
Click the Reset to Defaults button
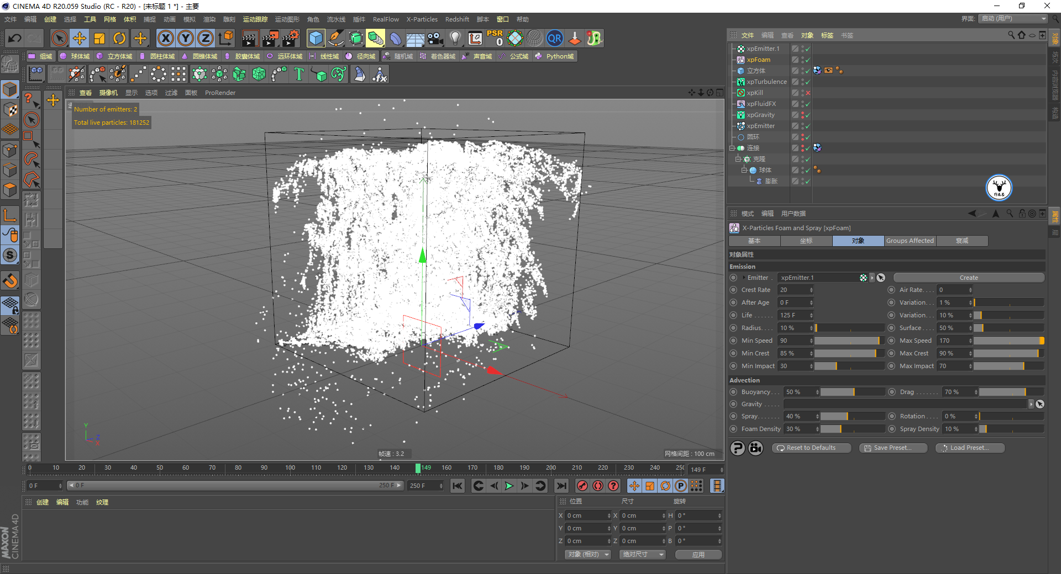[811, 448]
